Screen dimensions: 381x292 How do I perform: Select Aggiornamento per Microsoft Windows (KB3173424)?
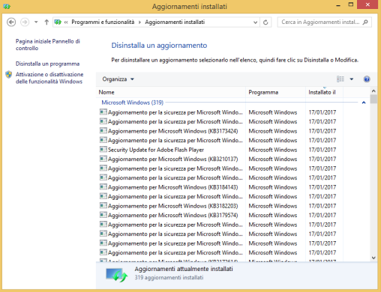[x=172, y=131]
